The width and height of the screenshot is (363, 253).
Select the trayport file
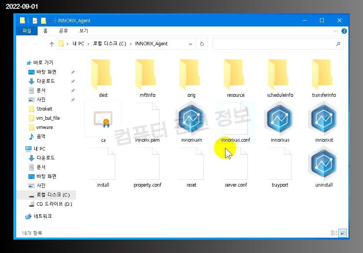[x=280, y=167]
